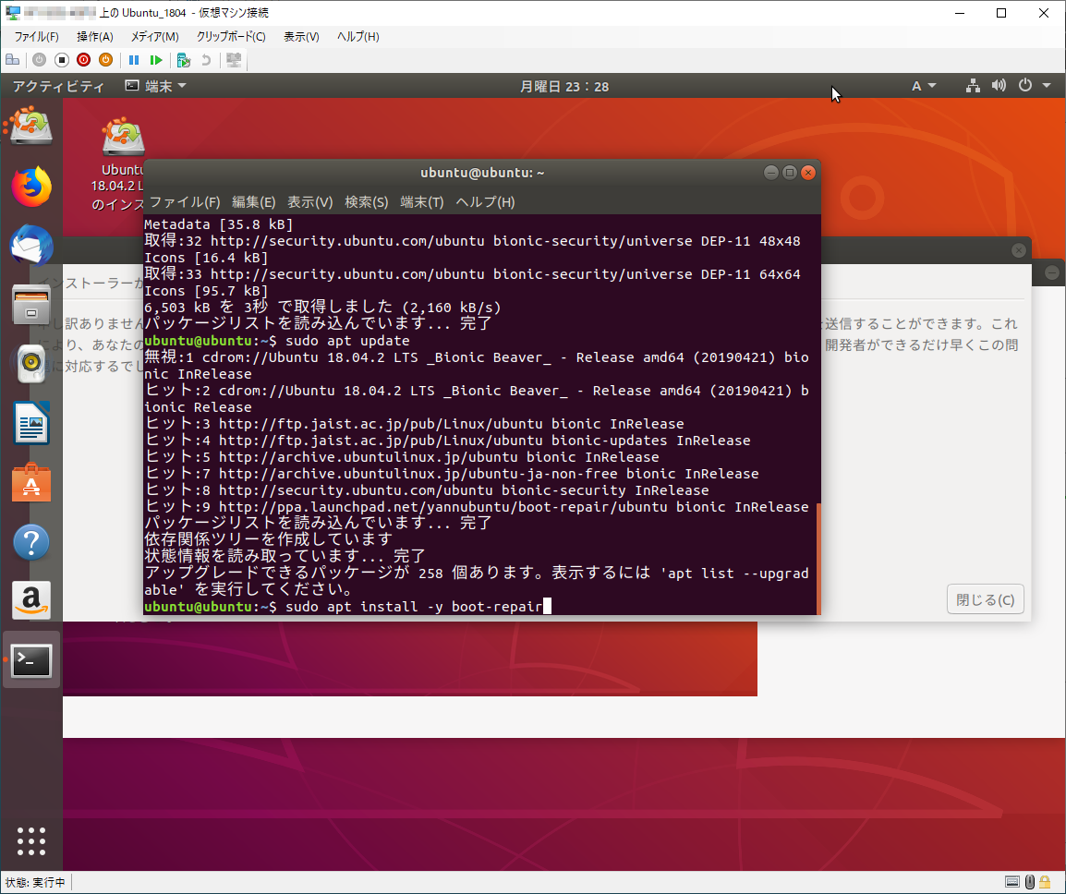Select the Terminal icon in the dock

pyautogui.click(x=31, y=660)
